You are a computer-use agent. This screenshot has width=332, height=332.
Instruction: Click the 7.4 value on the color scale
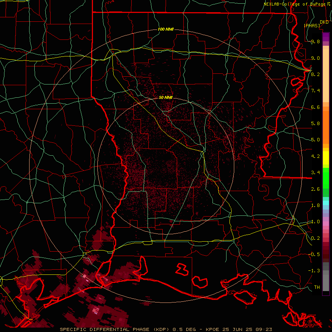point(315,91)
